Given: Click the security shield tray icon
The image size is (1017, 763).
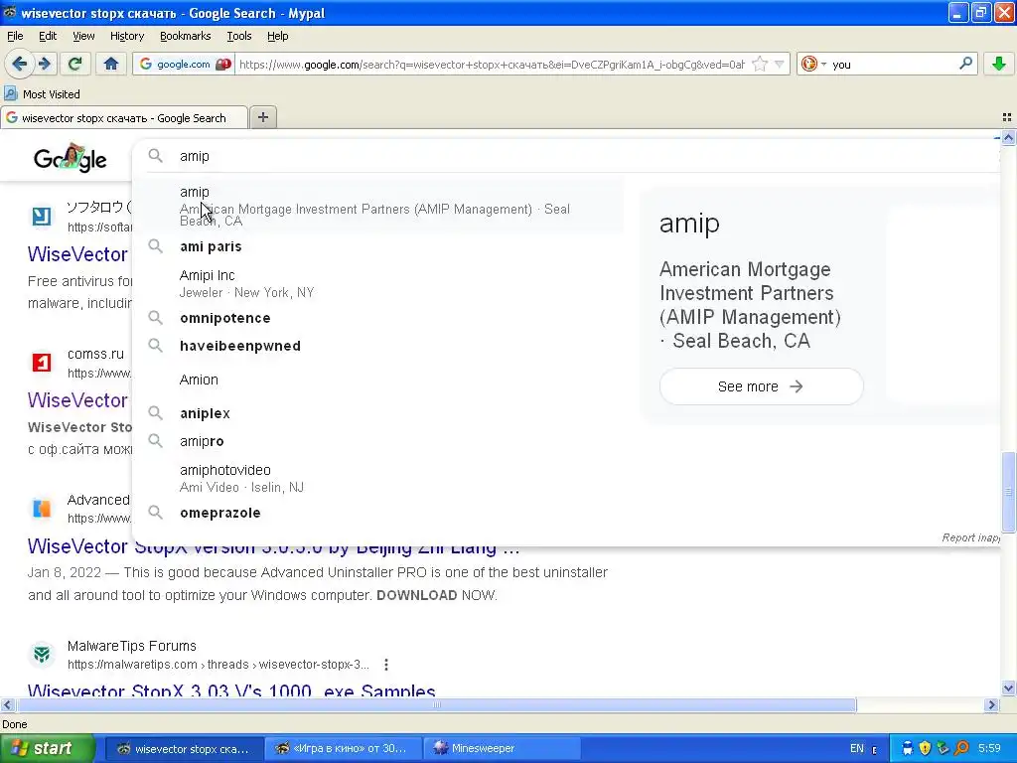Looking at the screenshot, I should click(x=925, y=748).
